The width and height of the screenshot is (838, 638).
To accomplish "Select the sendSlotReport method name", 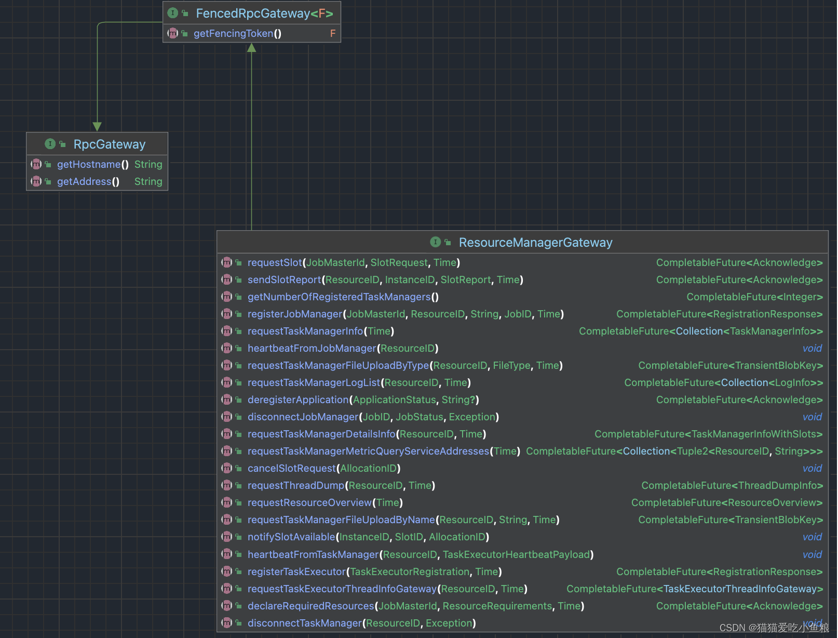I will (285, 280).
